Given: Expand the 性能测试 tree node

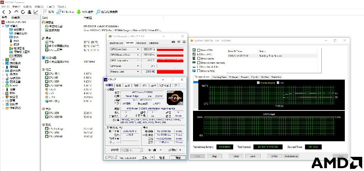Looking at the screenshot, I should (3, 108).
